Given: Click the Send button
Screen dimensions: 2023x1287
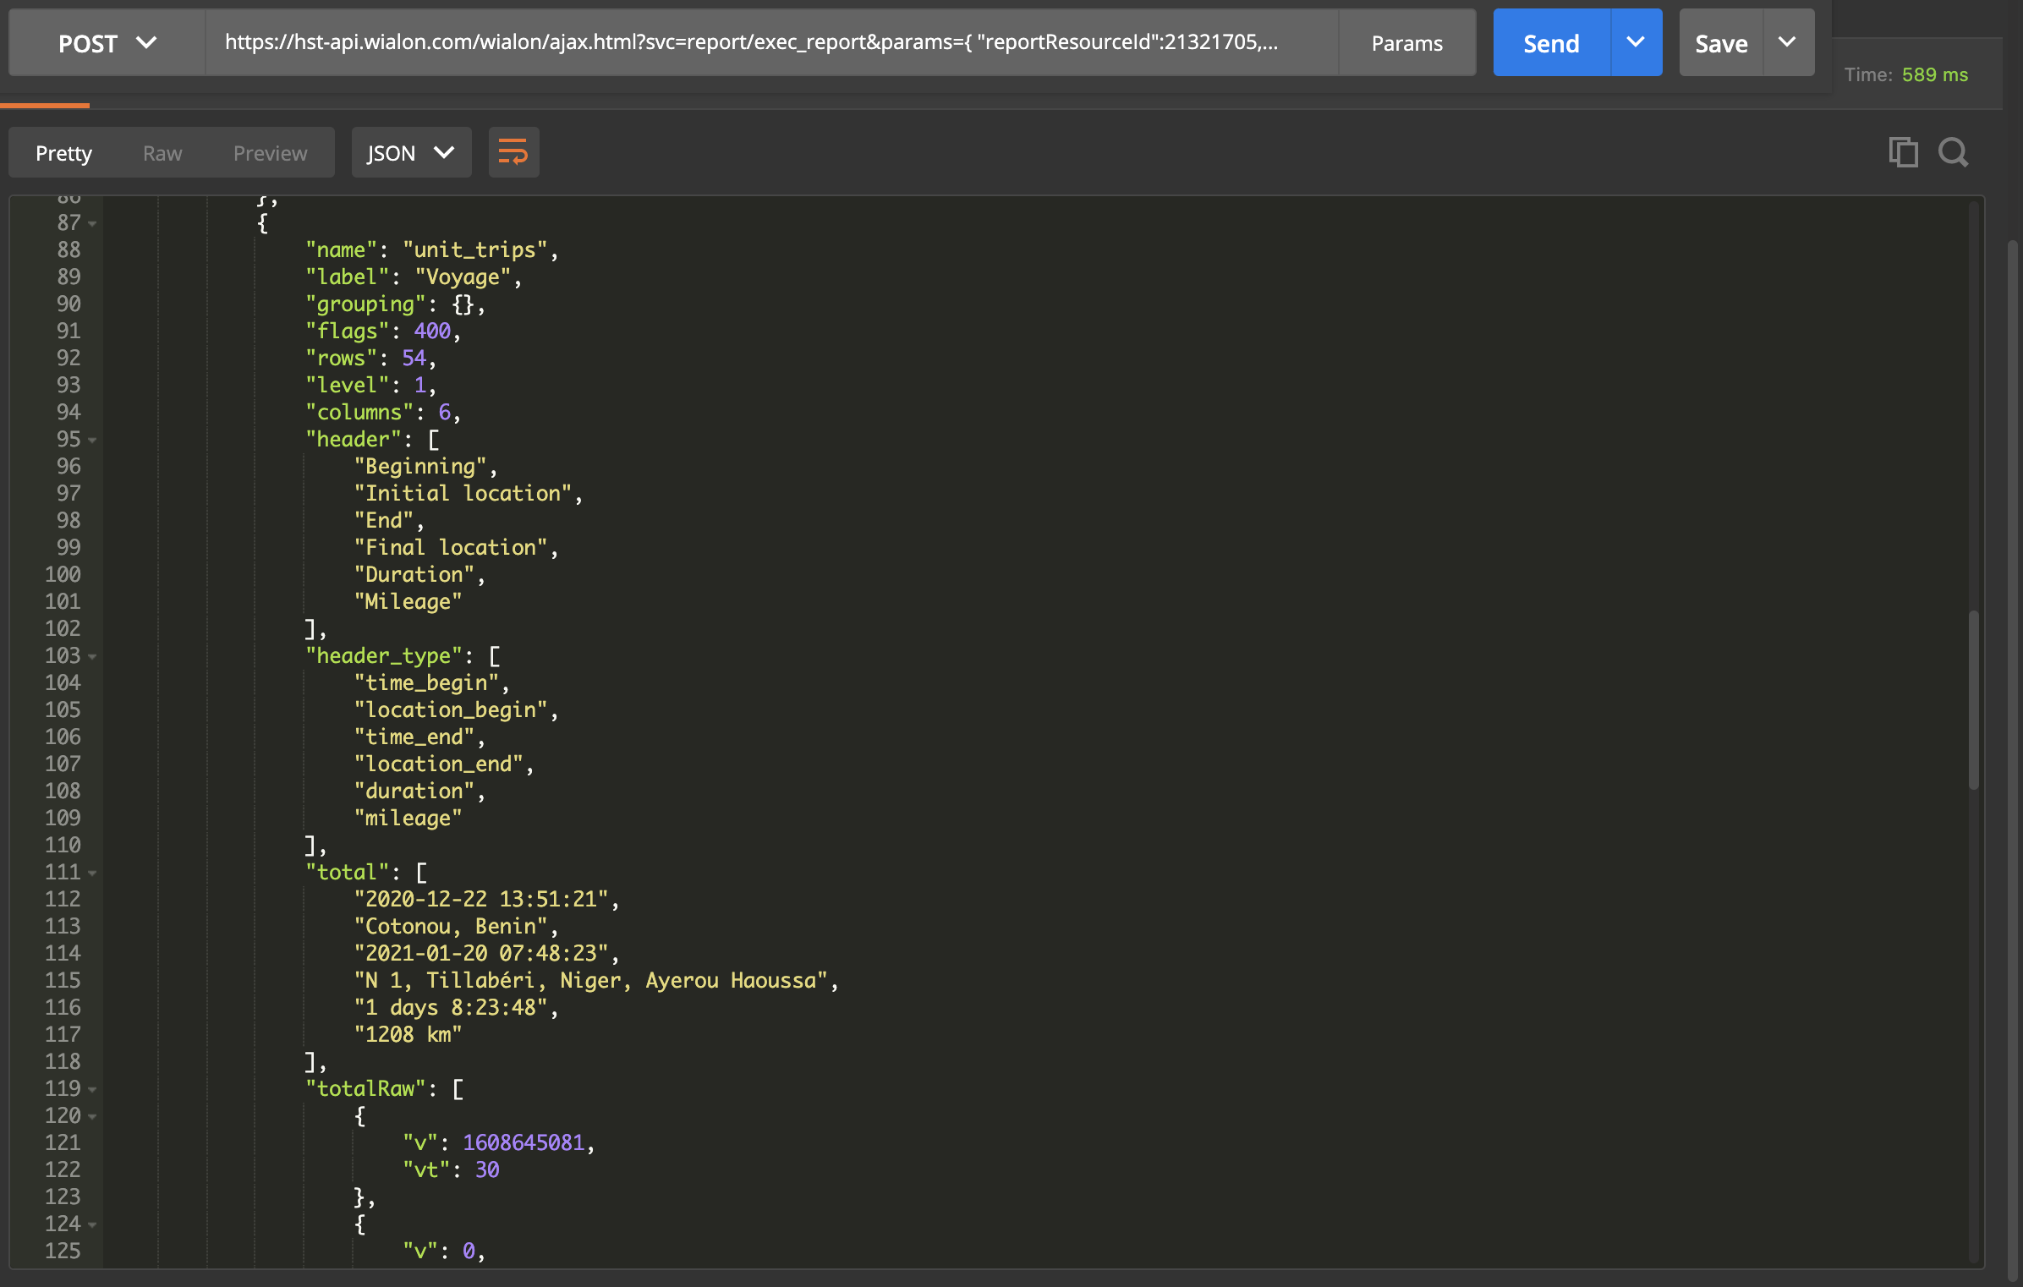Looking at the screenshot, I should click(1551, 43).
